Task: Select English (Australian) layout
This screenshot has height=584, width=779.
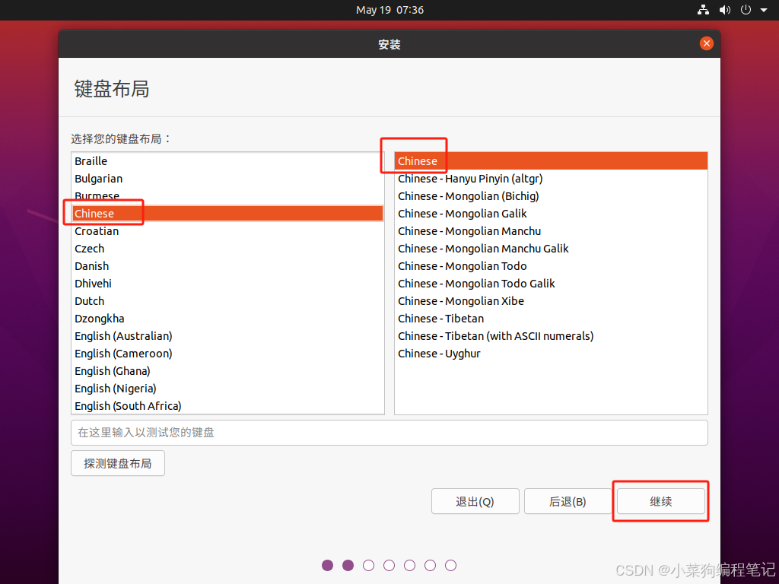Action: [227, 336]
